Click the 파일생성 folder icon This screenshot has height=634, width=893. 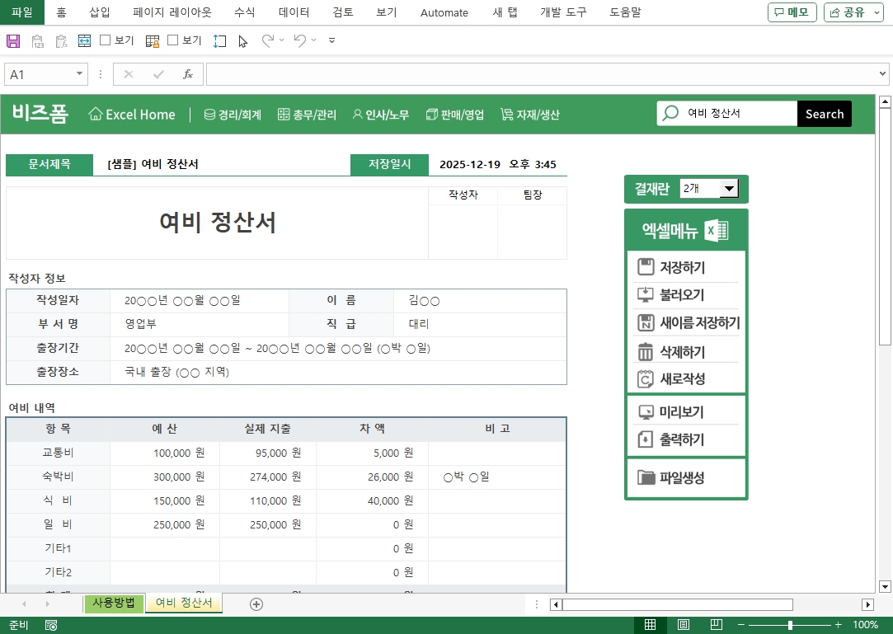646,477
